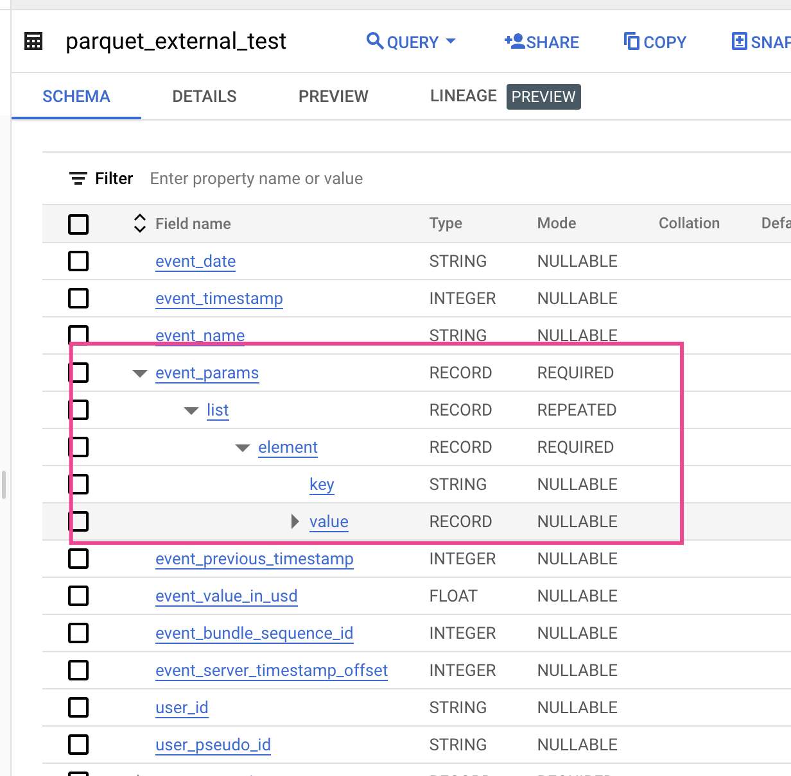Click the COPY pages icon

point(632,41)
